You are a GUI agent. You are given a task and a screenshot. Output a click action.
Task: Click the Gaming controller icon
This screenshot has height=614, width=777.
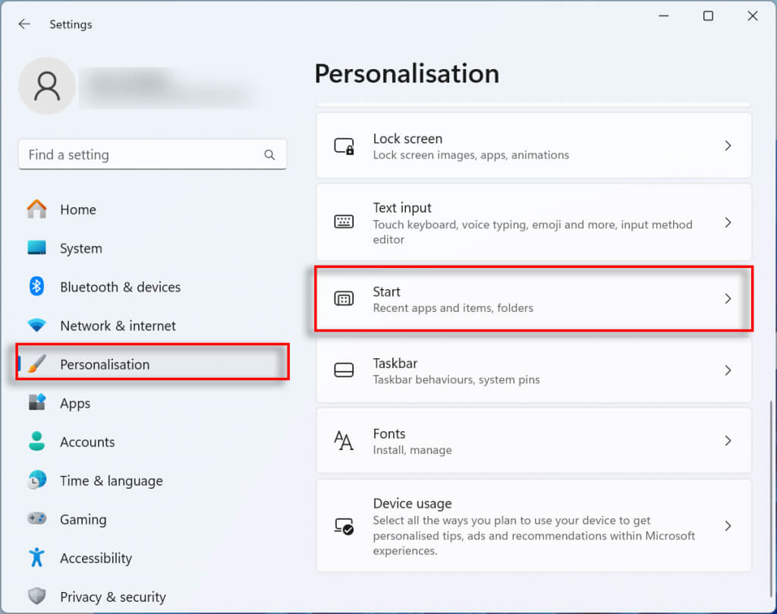point(36,519)
